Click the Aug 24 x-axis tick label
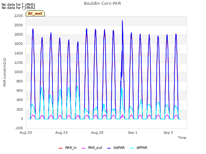Image resolution: width=206 pixels, height=154 pixels. (x=61, y=133)
